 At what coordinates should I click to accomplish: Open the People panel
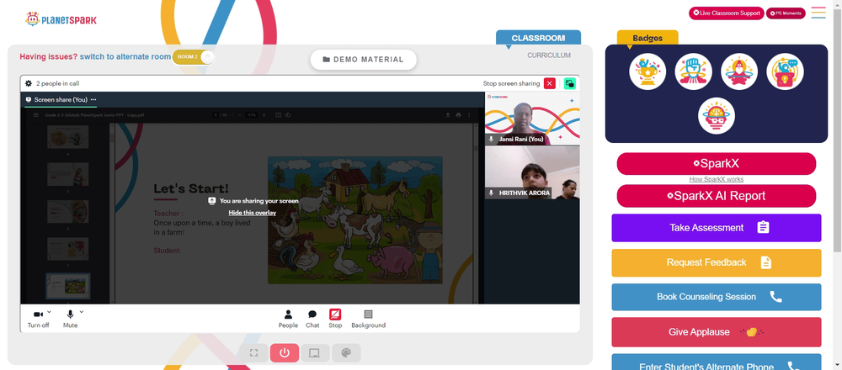(x=288, y=319)
